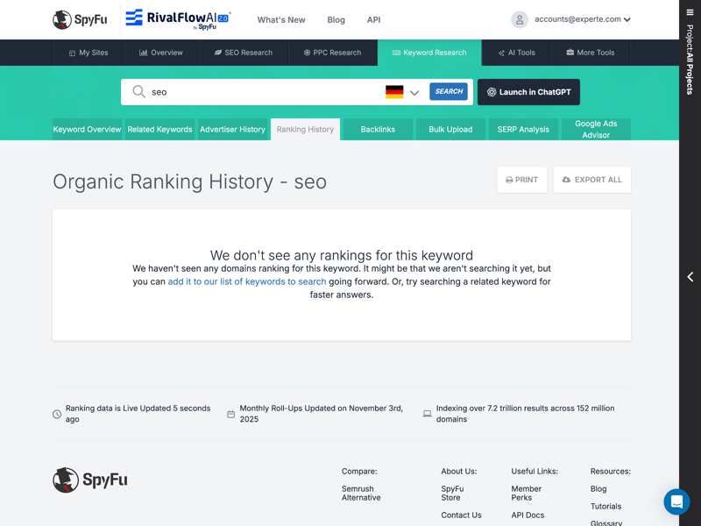Viewport: 701px width, 526px height.
Task: Click the keyword search input field
Action: point(263,92)
